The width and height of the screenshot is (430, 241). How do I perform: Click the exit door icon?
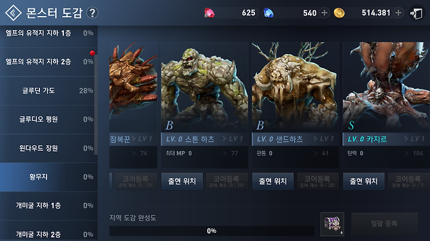click(x=416, y=13)
